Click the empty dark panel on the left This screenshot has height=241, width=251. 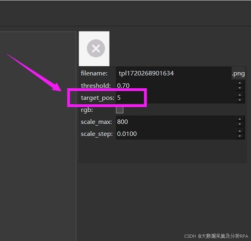(38, 136)
